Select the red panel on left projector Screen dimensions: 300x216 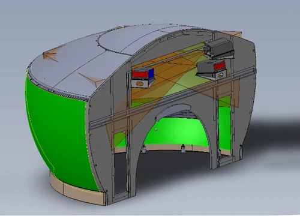point(139,73)
